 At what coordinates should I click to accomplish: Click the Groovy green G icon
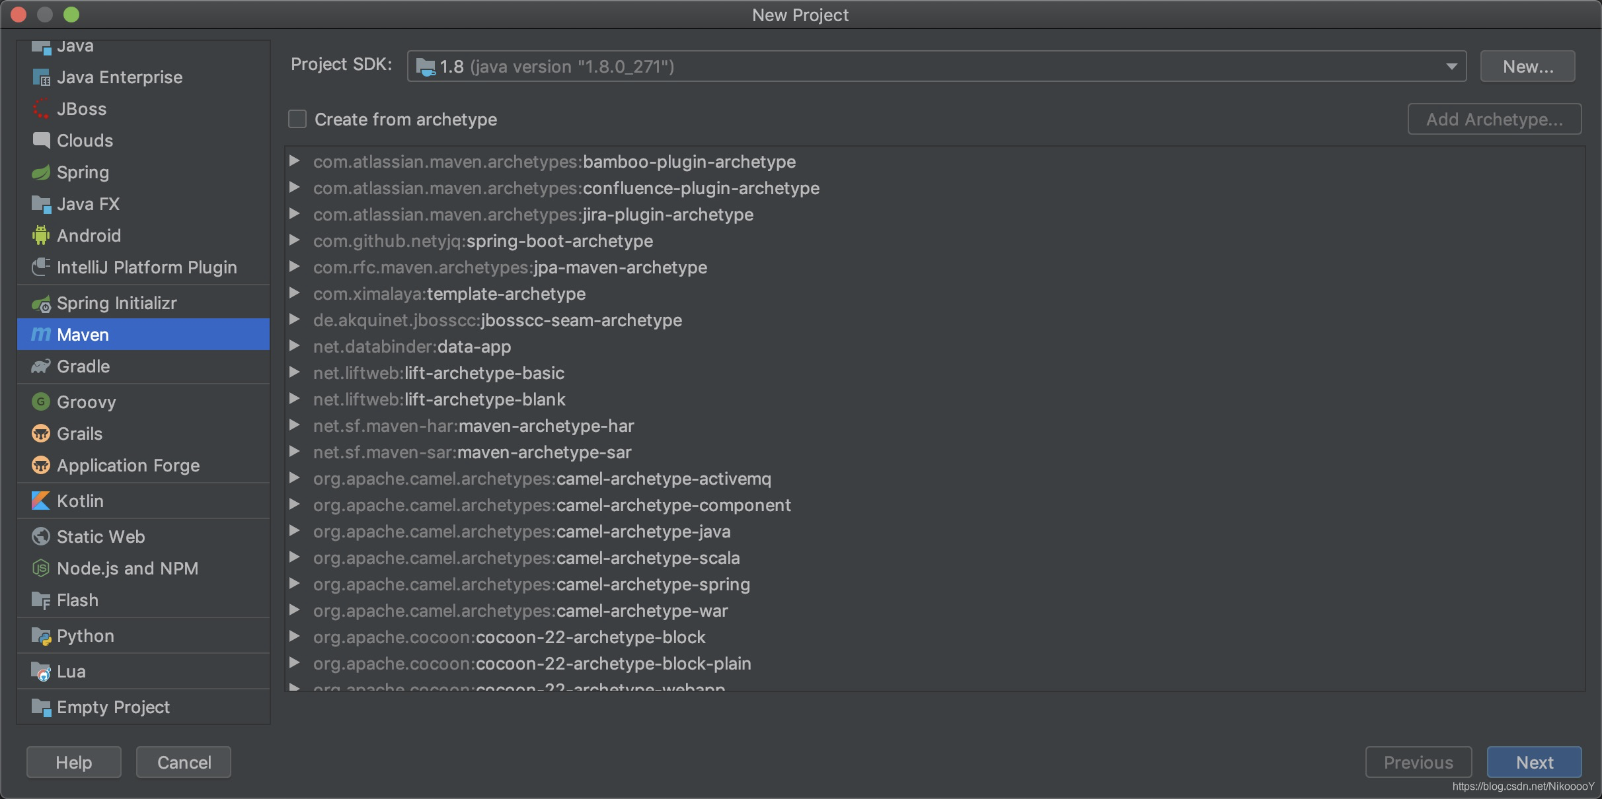click(41, 402)
